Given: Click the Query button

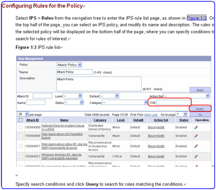Looking at the screenshot, I should point(200,109).
